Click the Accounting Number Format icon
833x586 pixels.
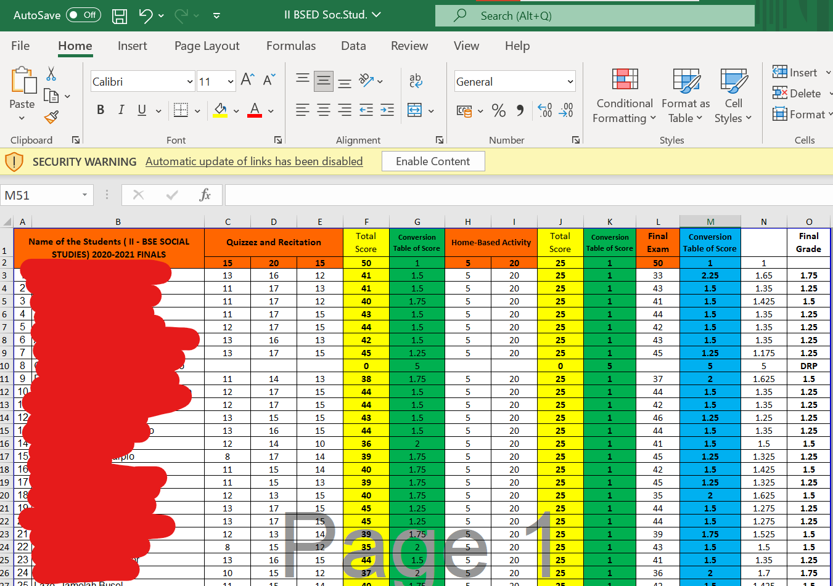coord(464,111)
